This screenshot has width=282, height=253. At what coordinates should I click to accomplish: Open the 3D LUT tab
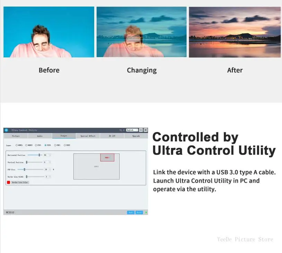(112, 136)
